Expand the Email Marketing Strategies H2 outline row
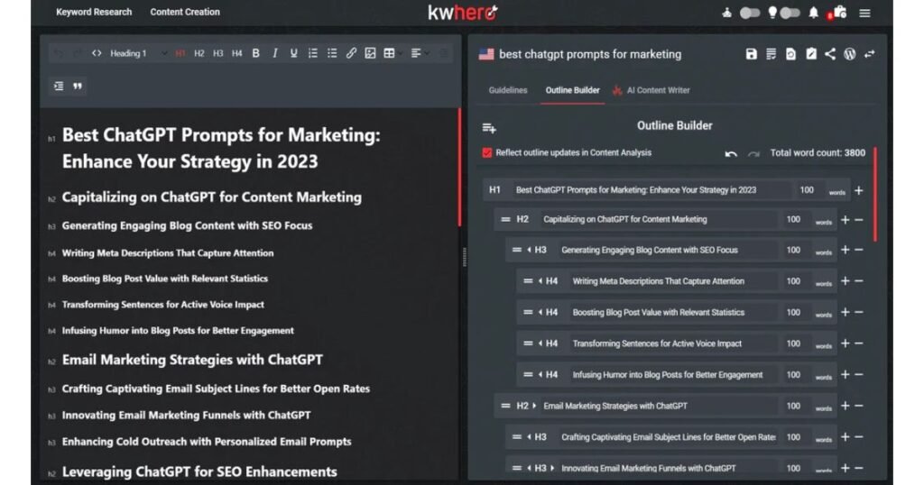 click(x=534, y=406)
